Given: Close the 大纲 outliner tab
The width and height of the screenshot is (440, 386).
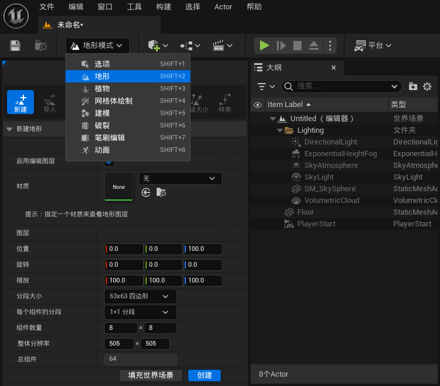Looking at the screenshot, I should pyautogui.click(x=334, y=68).
